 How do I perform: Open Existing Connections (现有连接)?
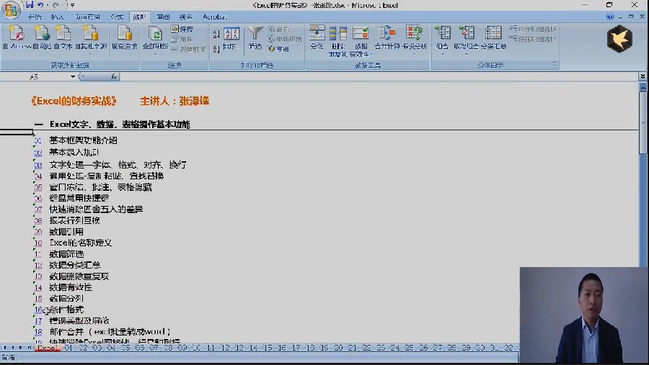coord(125,37)
